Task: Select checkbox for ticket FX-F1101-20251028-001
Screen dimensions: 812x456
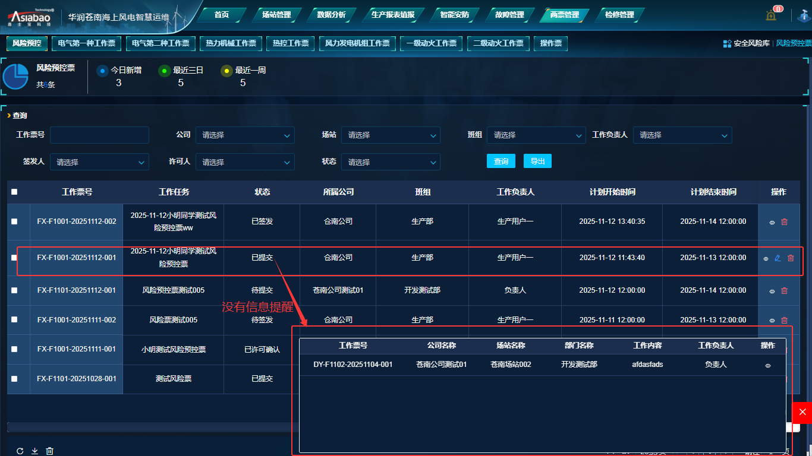Action: (14, 379)
